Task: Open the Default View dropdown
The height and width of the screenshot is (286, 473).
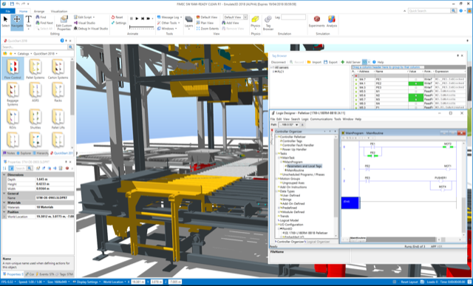Action: tap(236, 17)
